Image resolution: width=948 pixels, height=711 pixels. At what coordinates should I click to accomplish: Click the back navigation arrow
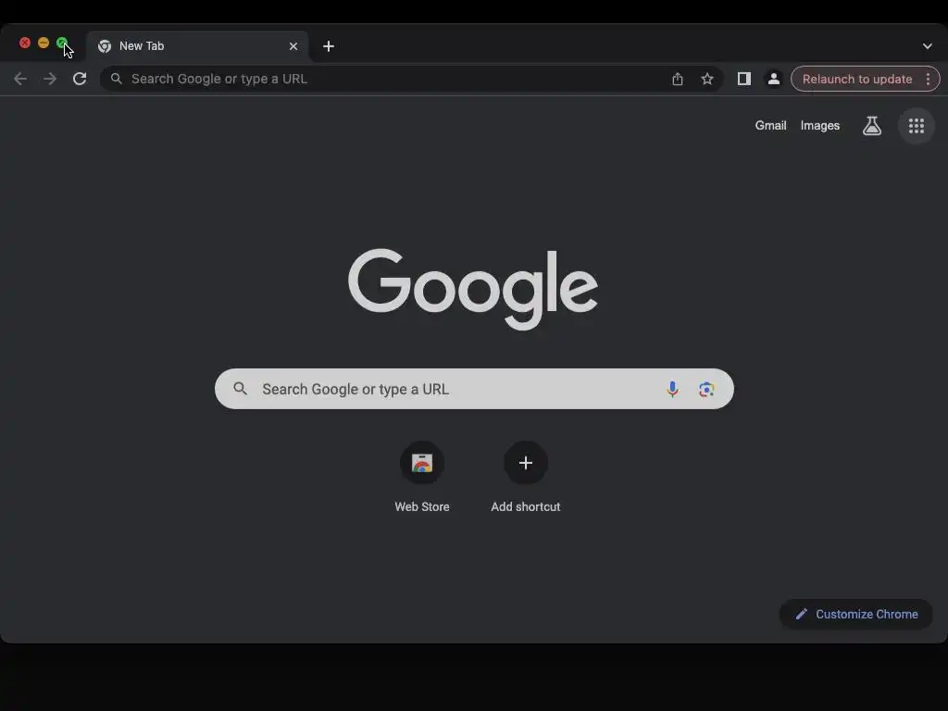[x=20, y=79]
